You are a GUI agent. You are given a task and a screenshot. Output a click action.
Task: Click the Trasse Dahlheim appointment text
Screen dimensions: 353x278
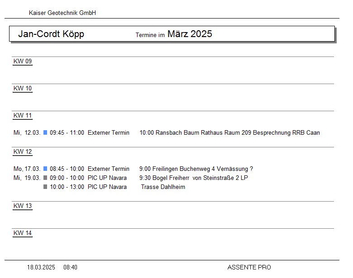pos(163,187)
